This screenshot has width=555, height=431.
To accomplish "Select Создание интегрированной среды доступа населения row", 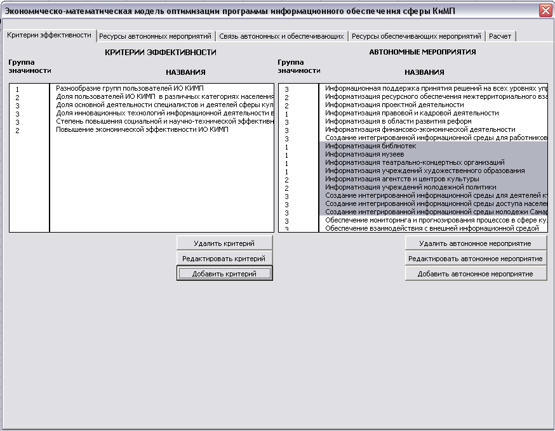I will 433,204.
